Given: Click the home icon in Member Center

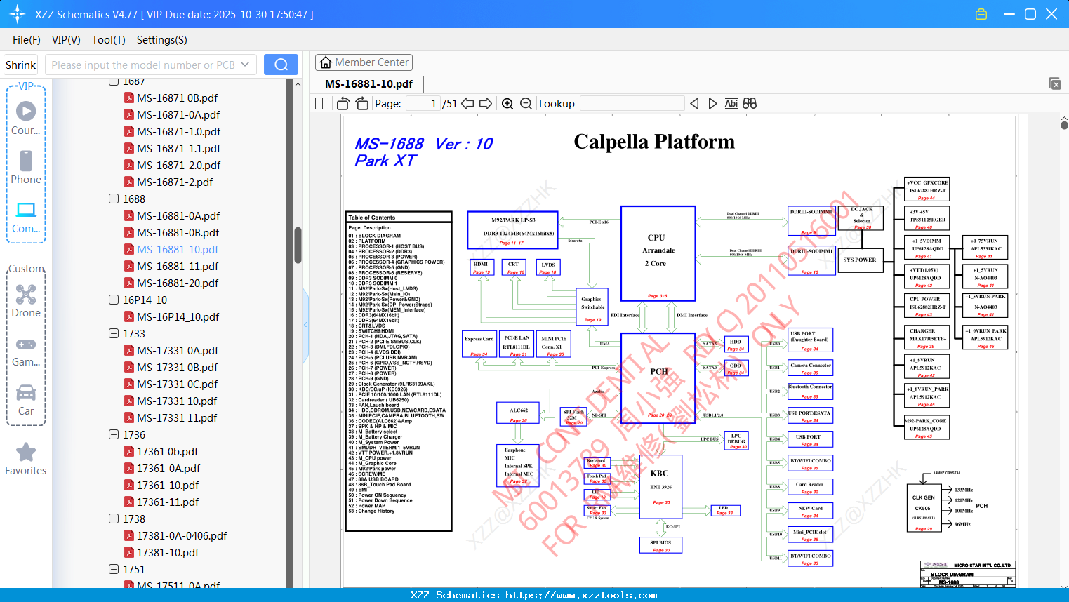Looking at the screenshot, I should [x=326, y=62].
